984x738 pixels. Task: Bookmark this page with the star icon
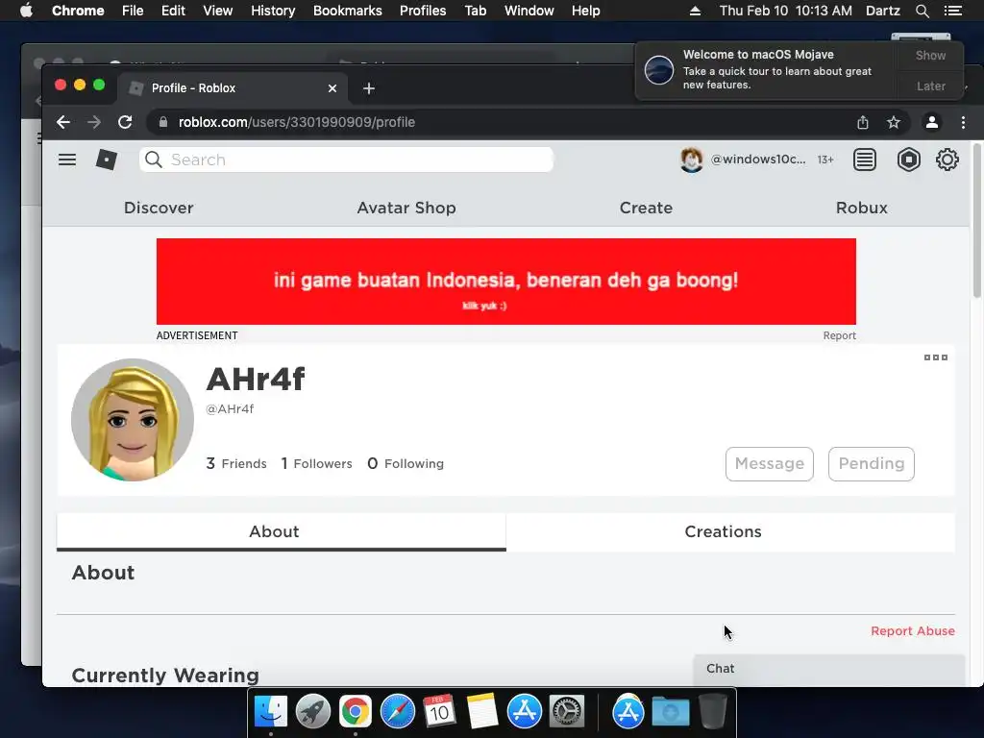[x=894, y=122]
